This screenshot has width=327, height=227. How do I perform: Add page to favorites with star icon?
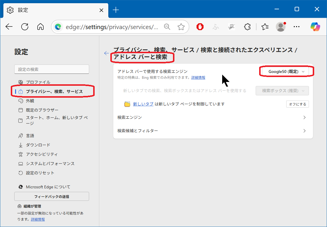coord(181,27)
